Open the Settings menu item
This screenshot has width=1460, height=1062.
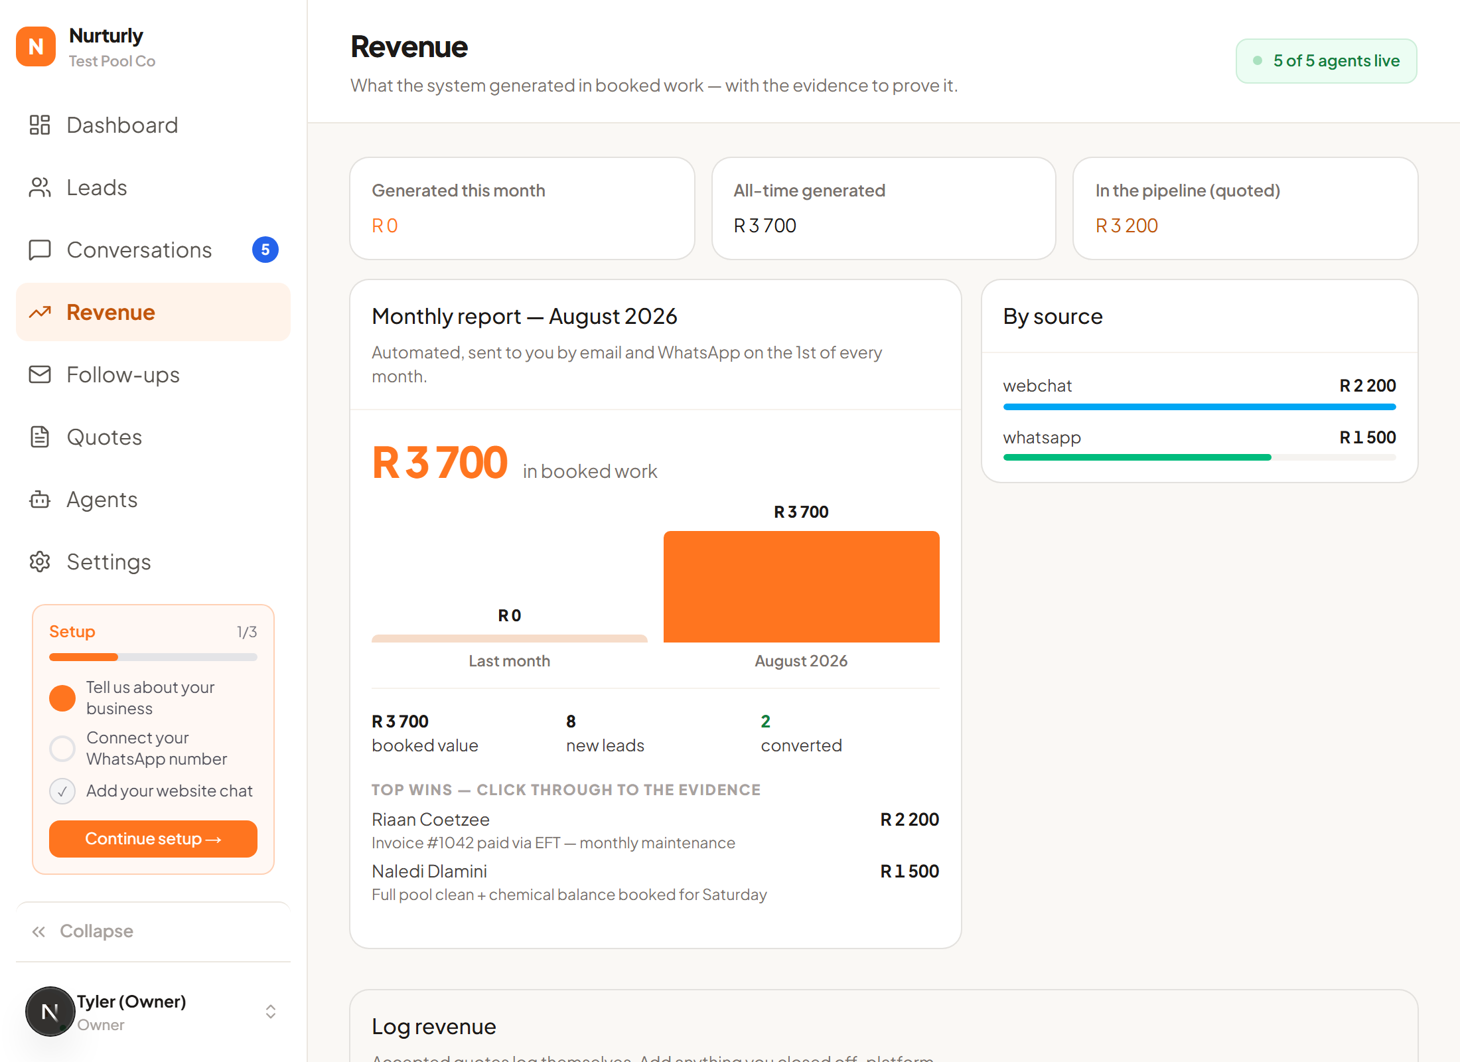click(x=153, y=562)
